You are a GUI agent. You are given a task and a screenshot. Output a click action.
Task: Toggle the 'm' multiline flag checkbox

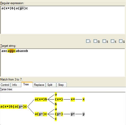click(x=95, y=41)
